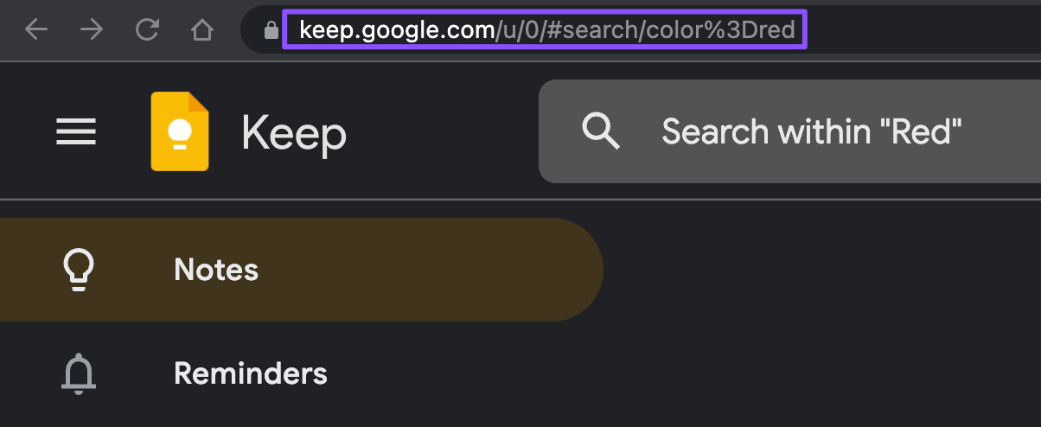Viewport: 1041px width, 427px height.
Task: Go forward with browser forward arrow
Action: [91, 30]
